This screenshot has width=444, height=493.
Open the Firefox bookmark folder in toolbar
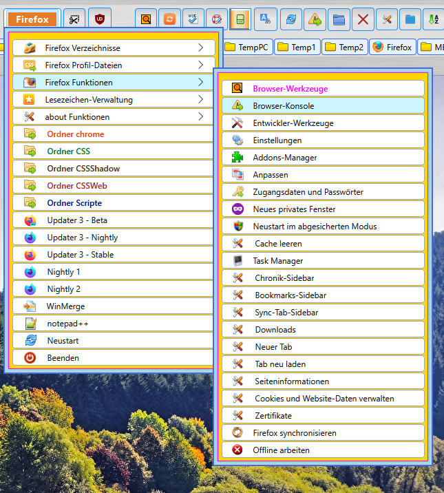point(392,47)
